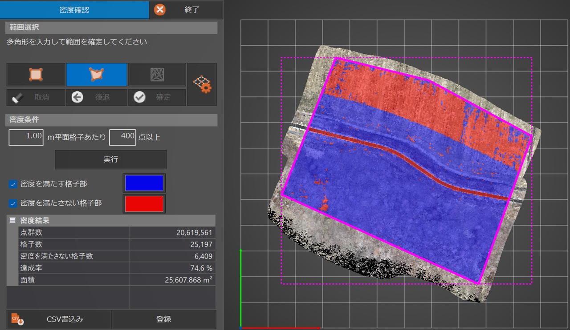Open the blue color swatch
570x330 pixels.
click(x=144, y=183)
